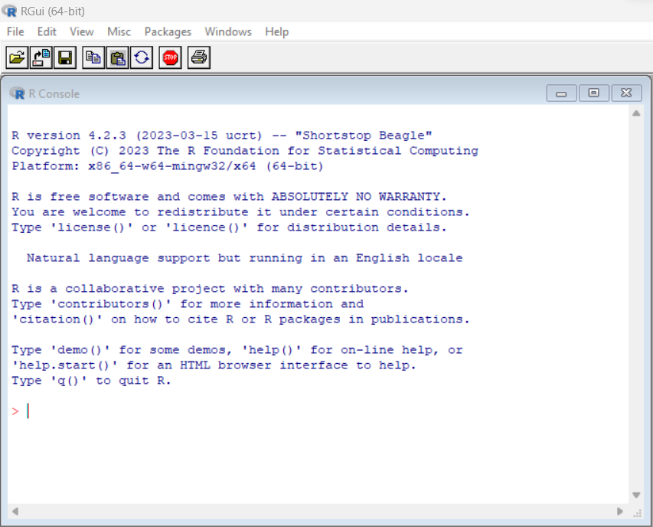The height and width of the screenshot is (527, 653).
Task: Click the 'help()' text in console
Action: [x=272, y=350]
